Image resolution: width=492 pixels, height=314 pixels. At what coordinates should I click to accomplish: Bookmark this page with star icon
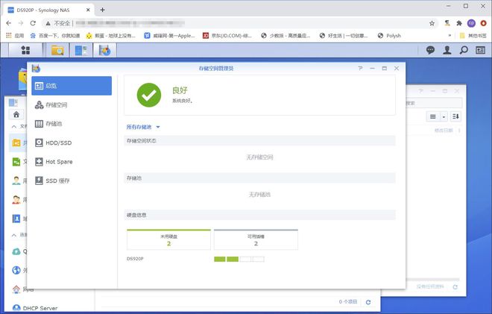click(x=432, y=23)
